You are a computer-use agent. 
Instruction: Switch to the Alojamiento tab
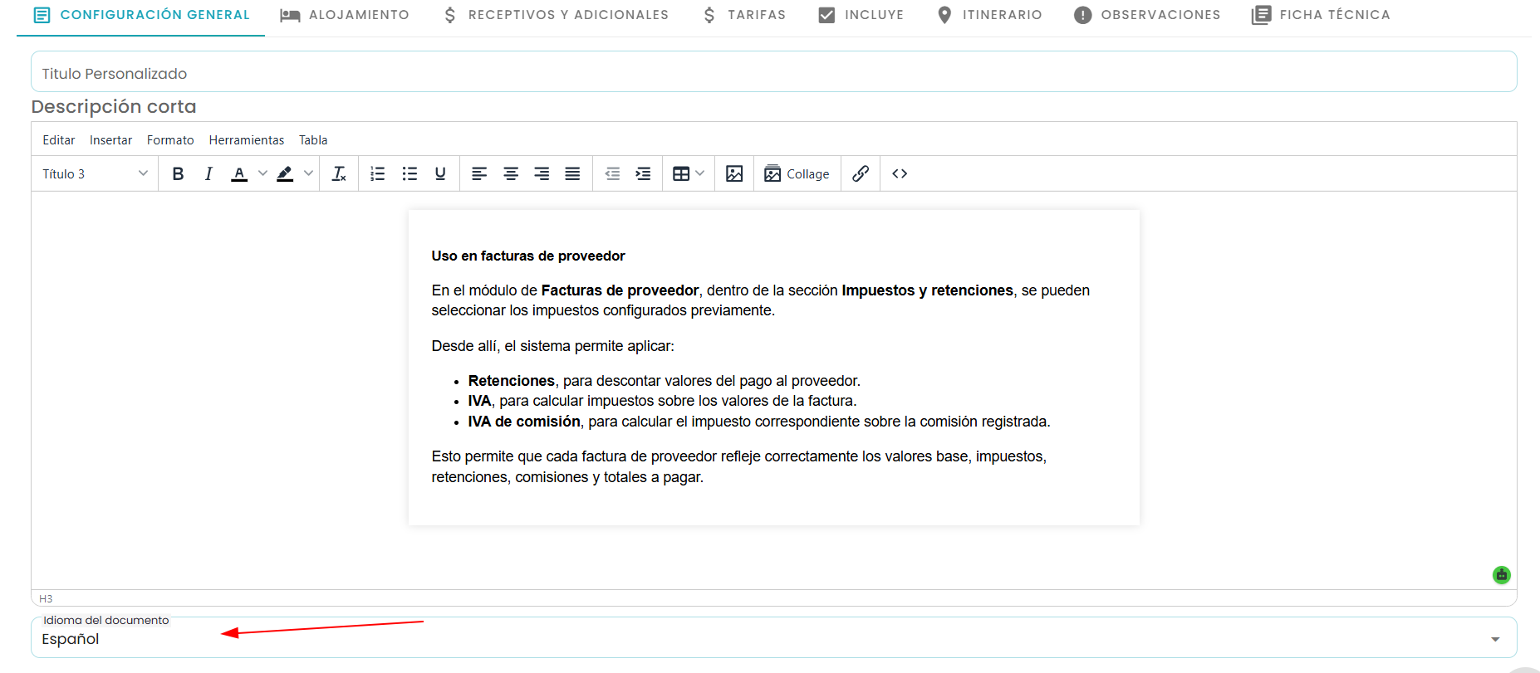pos(345,15)
